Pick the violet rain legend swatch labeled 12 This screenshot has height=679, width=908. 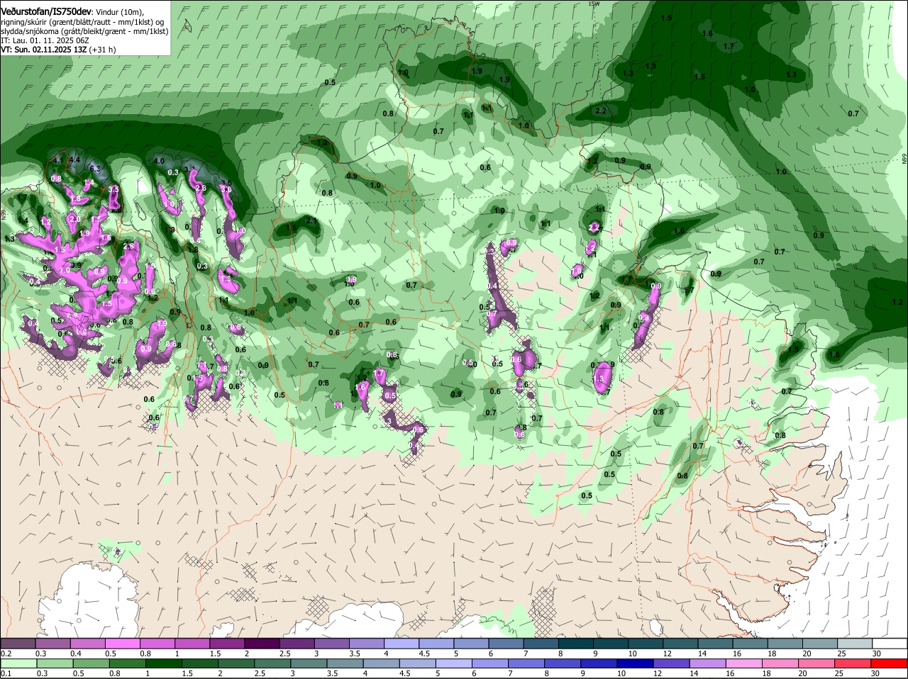[672, 663]
